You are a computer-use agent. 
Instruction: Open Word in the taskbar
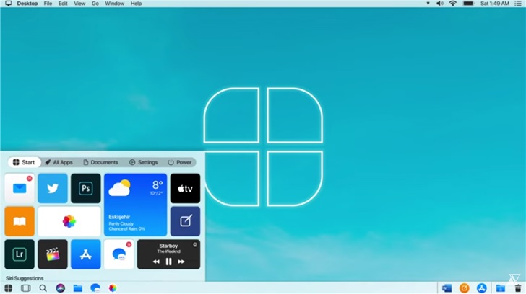click(447, 288)
